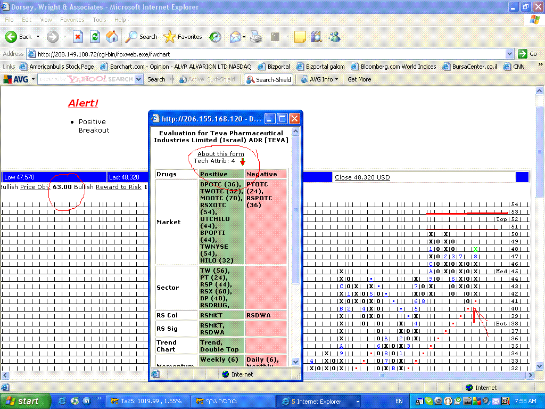Click the About this form link
Viewport: 545px width, 409px height.
tap(221, 154)
